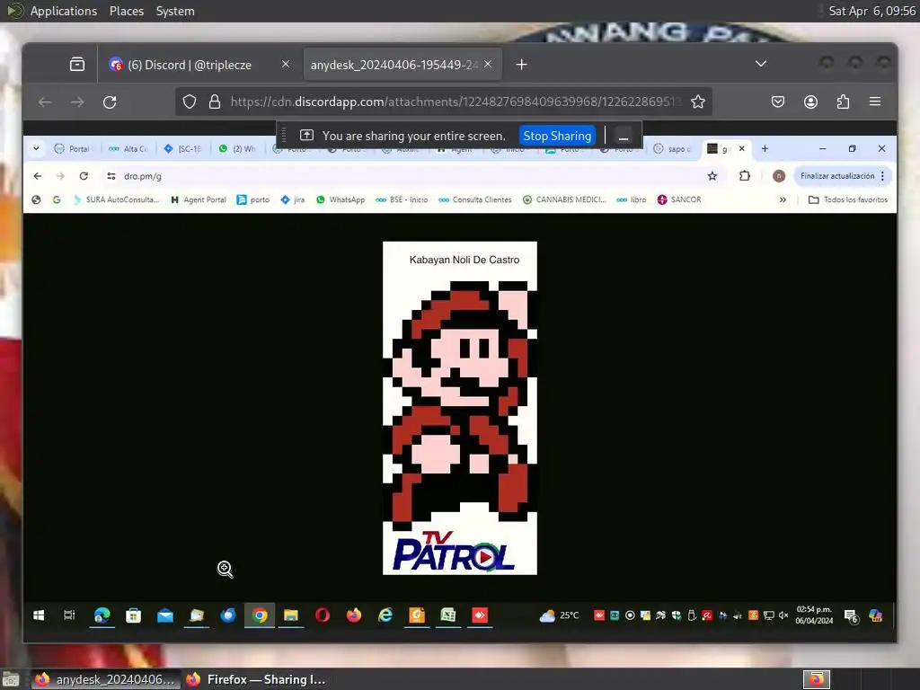The height and width of the screenshot is (690, 920).
Task: Bookmark this page with Firefox star
Action: click(697, 102)
